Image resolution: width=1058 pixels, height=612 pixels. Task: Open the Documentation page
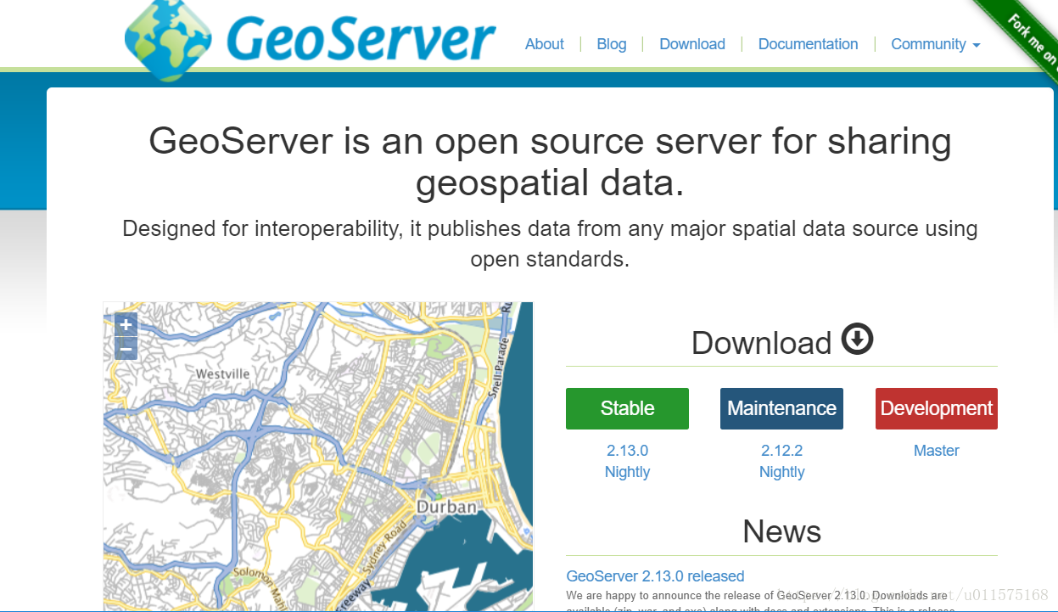click(x=808, y=44)
